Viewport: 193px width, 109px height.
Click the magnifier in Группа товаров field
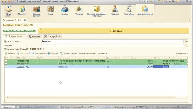coord(187,41)
